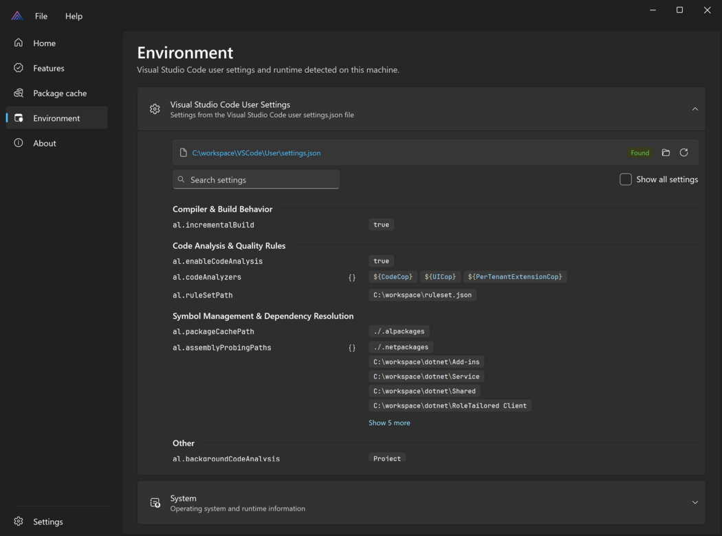
Task: Open the Features page
Action: (x=56, y=68)
